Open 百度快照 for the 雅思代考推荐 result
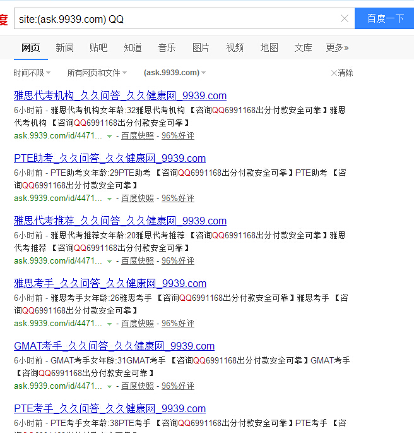 coord(138,260)
